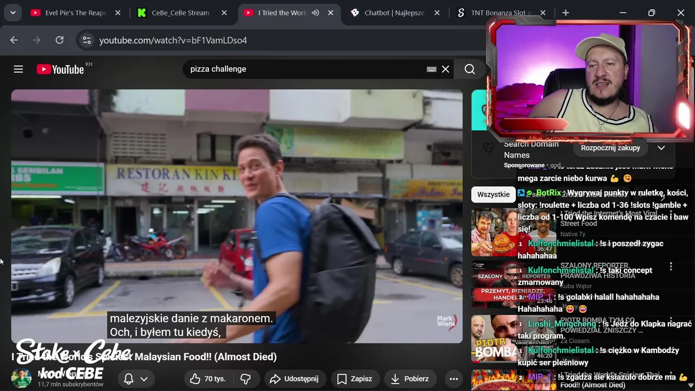Open the 'SZALONY REPORTER. PRAWDZIWA HISTORIA' title
Viewport: 695px width, 391px height.
[x=598, y=270]
